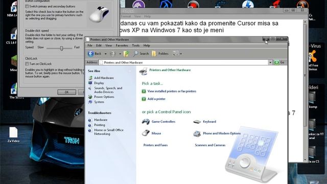Screen dimensions: 327x184
Task: Open the Favorites menu
Action: click(122, 45)
